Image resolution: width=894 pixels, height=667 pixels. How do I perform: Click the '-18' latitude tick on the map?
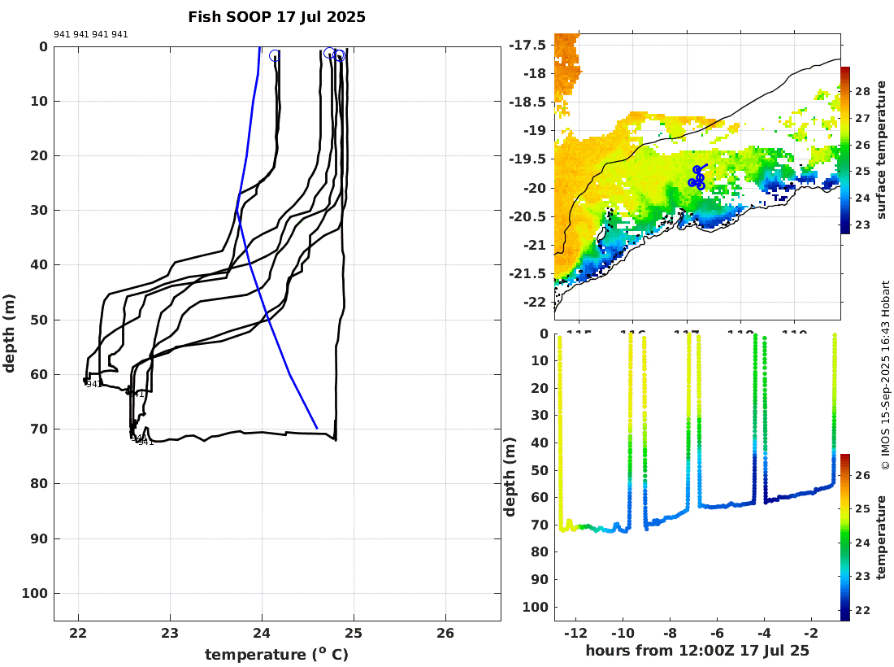pos(534,73)
